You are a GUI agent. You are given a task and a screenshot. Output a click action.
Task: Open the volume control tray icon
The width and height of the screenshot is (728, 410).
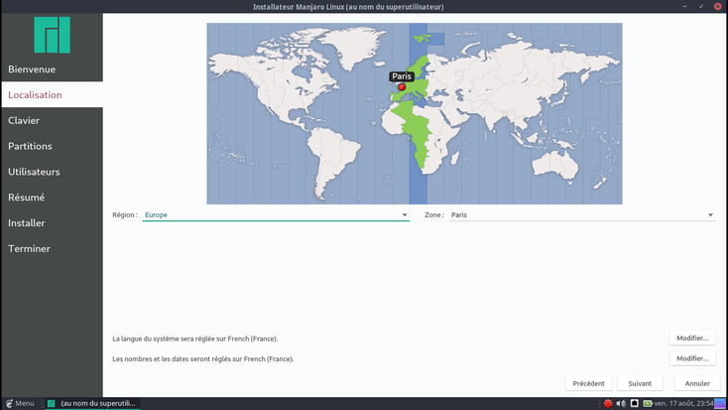(x=621, y=403)
